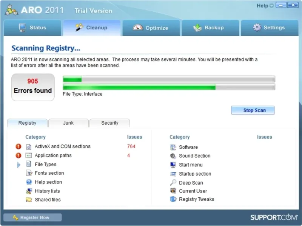302x226 pixels.
Task: Click the red warning icon beside Application paths
Action: tap(18, 155)
